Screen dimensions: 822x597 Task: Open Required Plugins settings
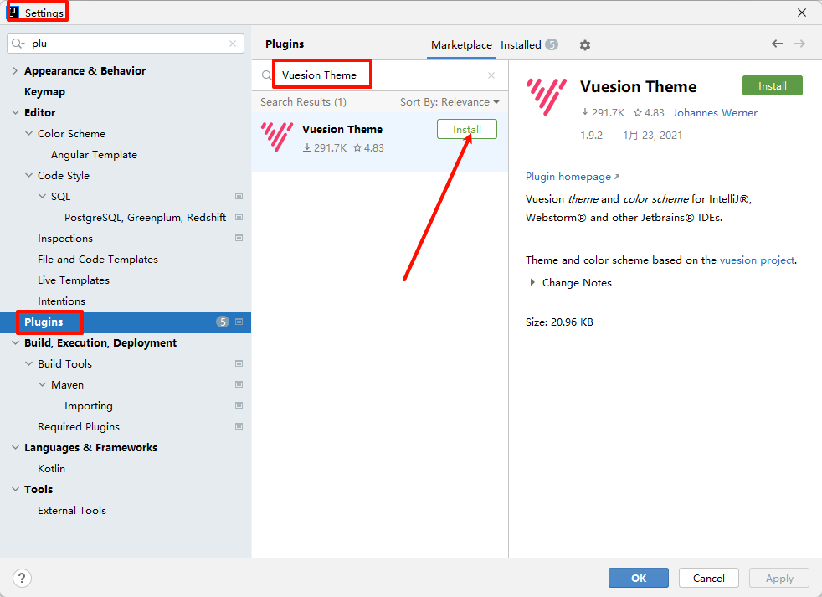(x=79, y=426)
